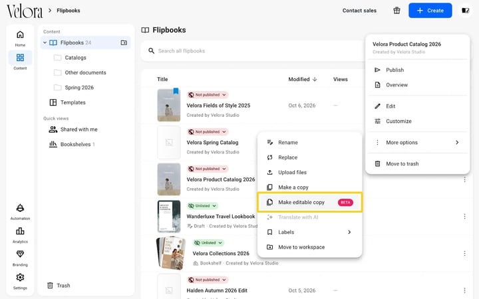
Task: Choose Translate with AI entry
Action: coord(310,217)
